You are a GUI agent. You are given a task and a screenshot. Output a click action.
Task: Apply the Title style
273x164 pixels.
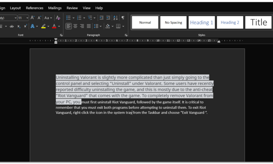click(x=258, y=23)
